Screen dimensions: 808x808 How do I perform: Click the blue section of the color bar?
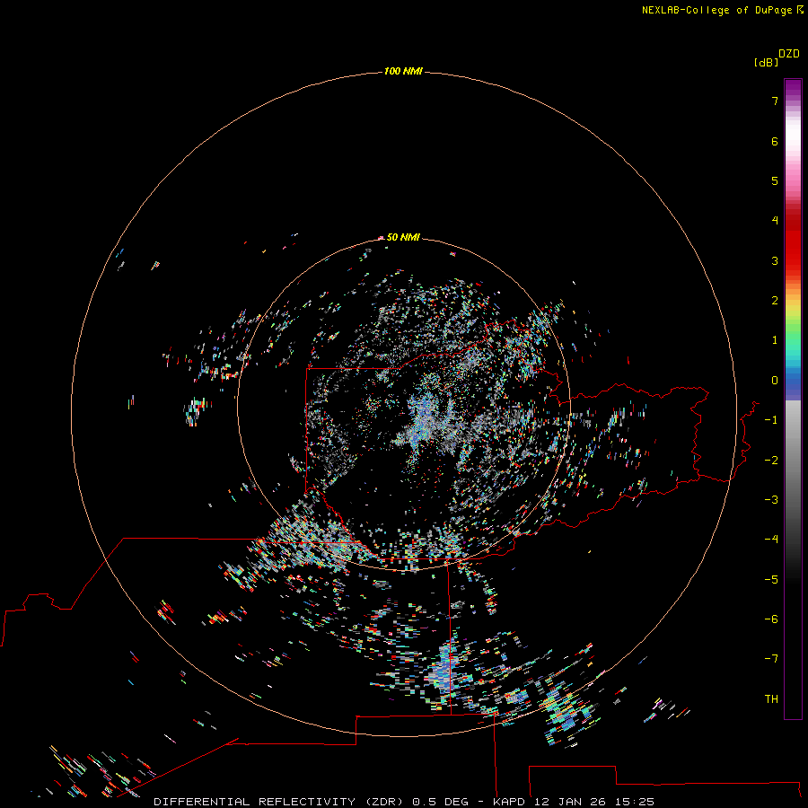click(793, 382)
